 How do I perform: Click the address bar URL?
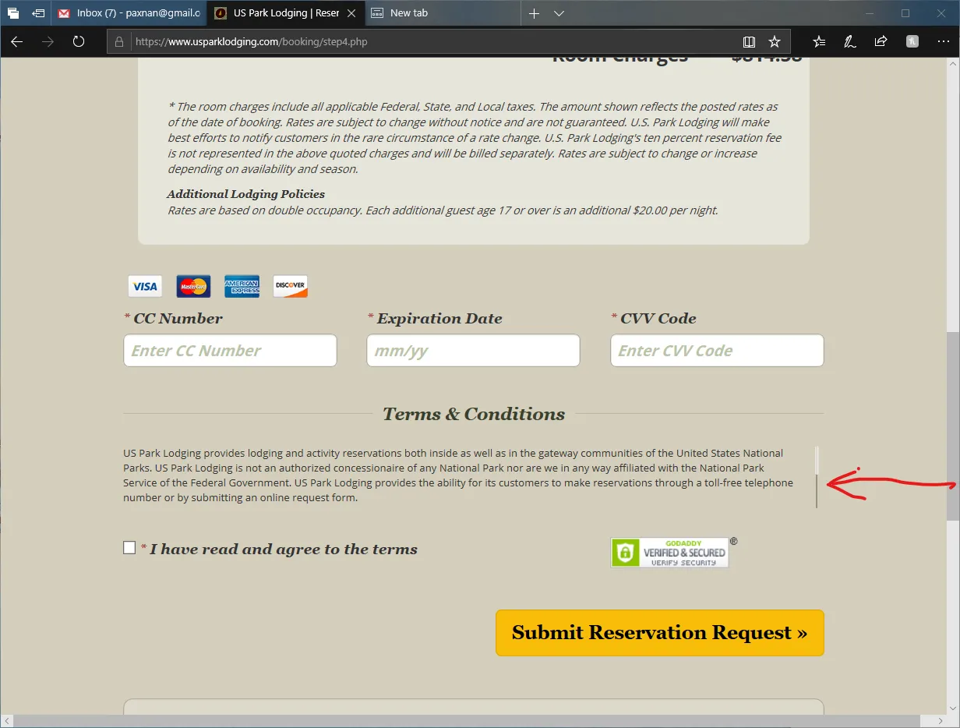pos(251,41)
